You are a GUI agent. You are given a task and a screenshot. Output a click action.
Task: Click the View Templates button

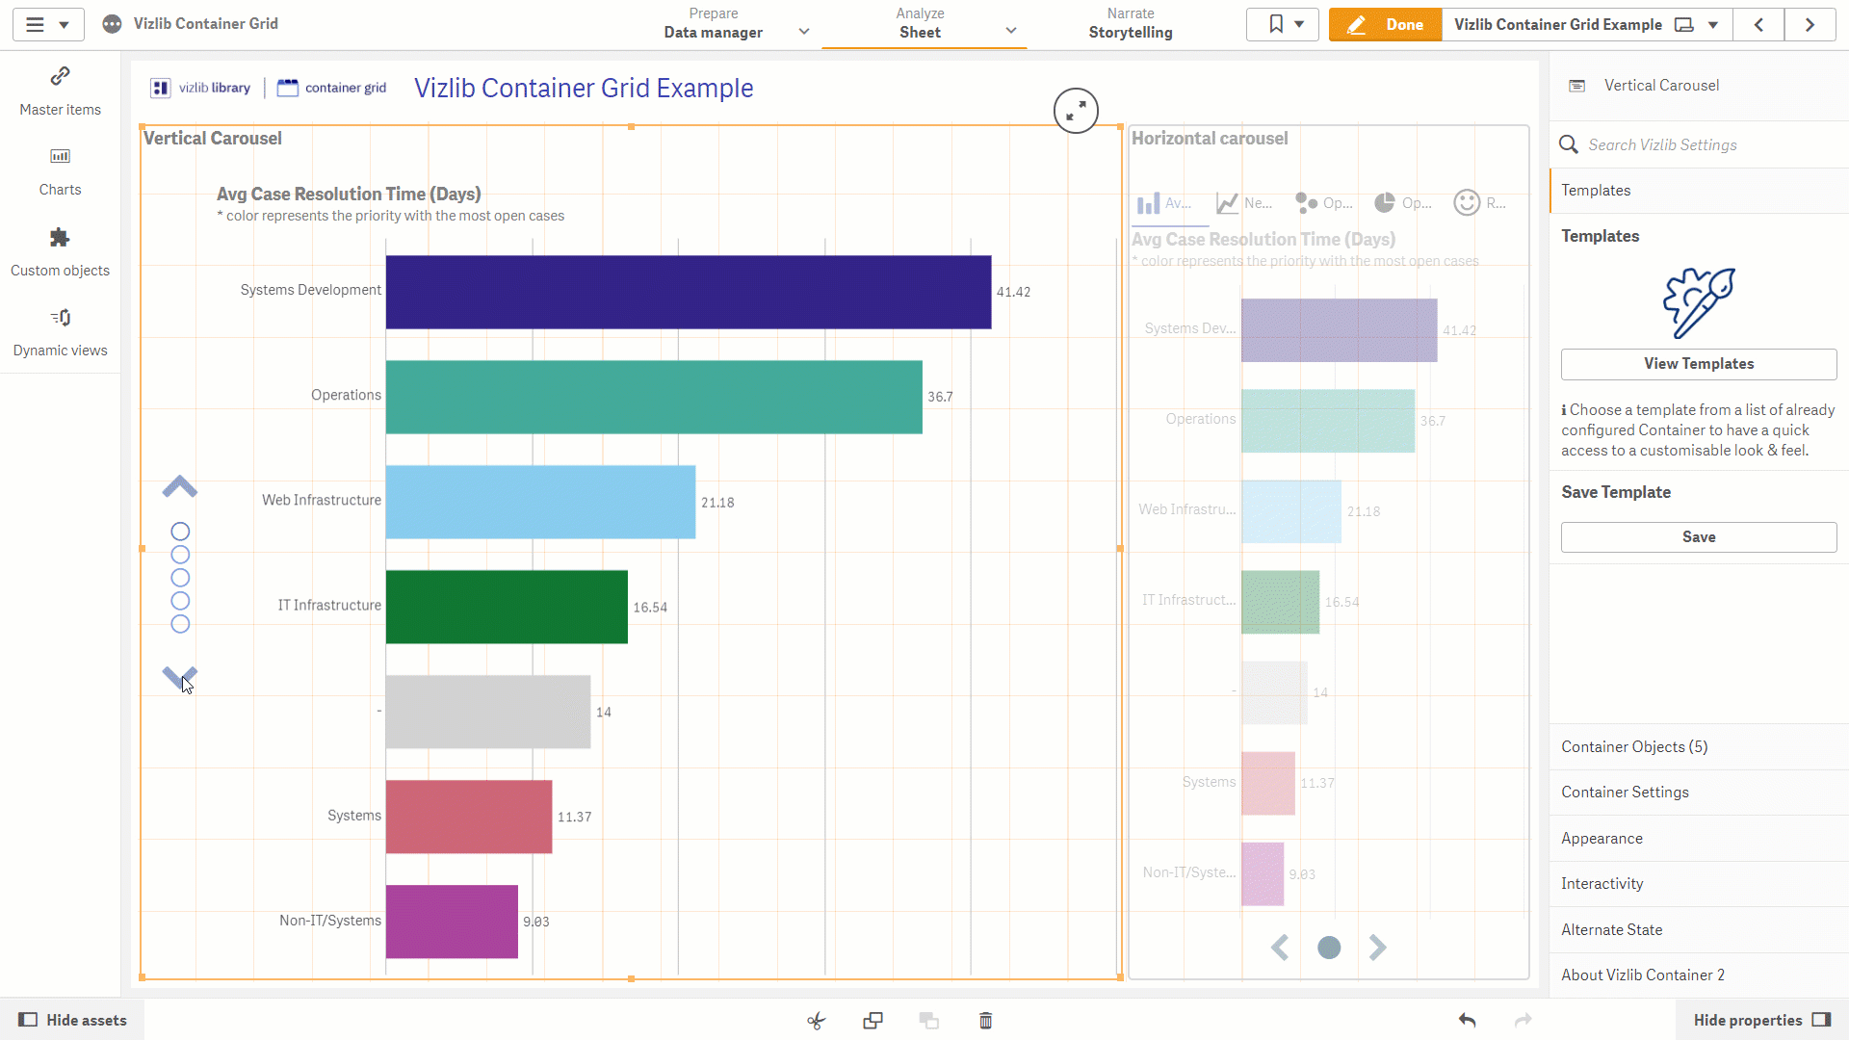coord(1699,364)
